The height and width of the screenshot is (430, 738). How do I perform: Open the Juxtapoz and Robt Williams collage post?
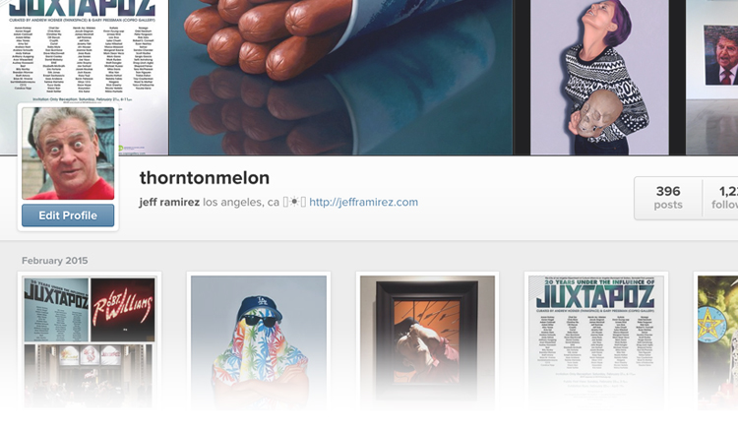click(90, 341)
